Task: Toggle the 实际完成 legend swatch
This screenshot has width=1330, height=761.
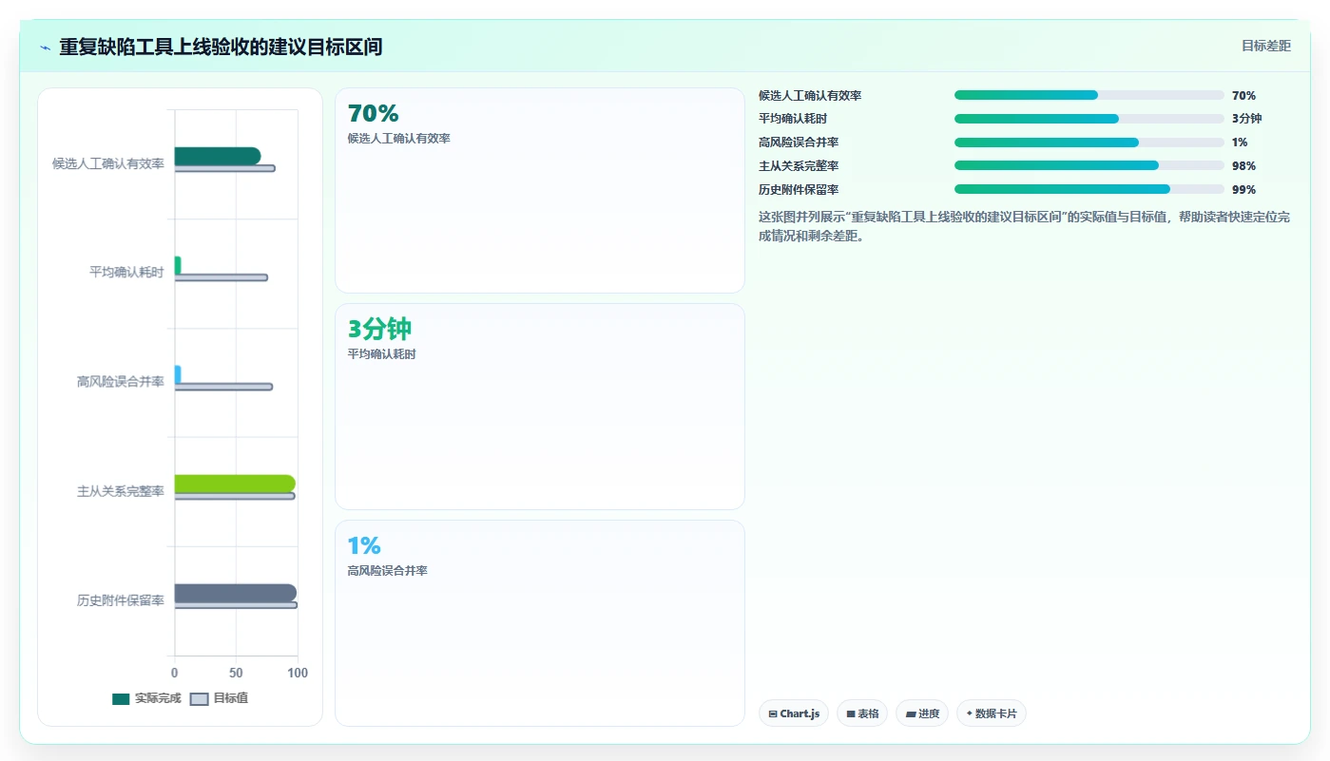Action: tap(121, 698)
